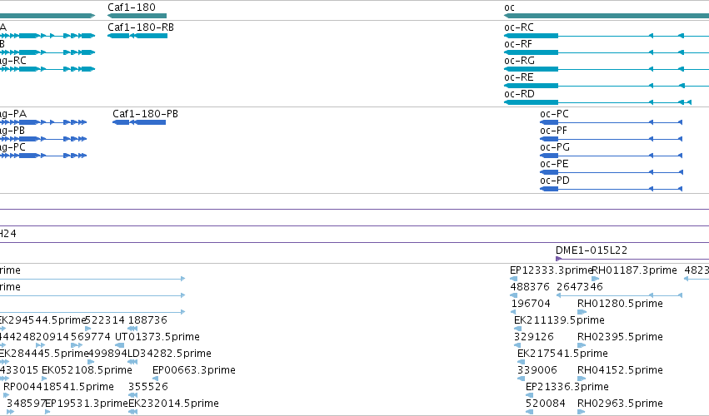Open EST EP12333.3prime
The image size is (709, 416).
pos(551,270)
